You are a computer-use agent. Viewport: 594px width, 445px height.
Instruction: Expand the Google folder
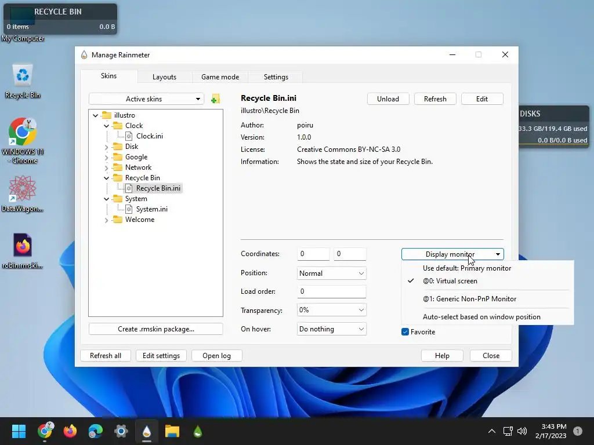point(107,157)
